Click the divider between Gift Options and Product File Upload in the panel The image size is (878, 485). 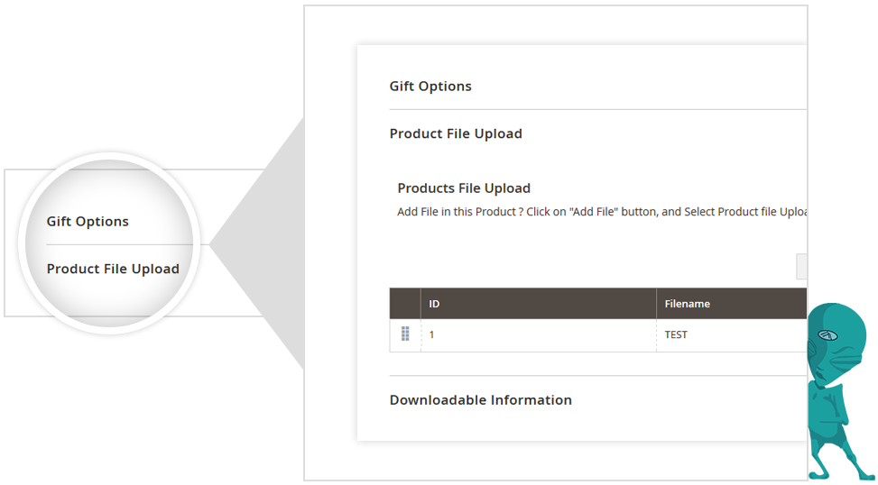point(596,110)
